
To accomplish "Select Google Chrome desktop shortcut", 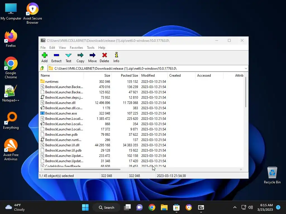I will pos(11,68).
